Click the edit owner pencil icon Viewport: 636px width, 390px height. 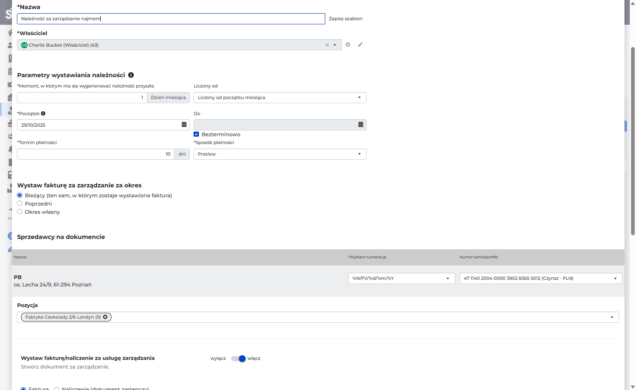tap(360, 45)
